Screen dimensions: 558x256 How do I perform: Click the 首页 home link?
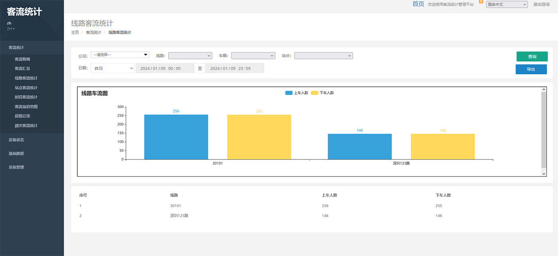[x=418, y=4]
